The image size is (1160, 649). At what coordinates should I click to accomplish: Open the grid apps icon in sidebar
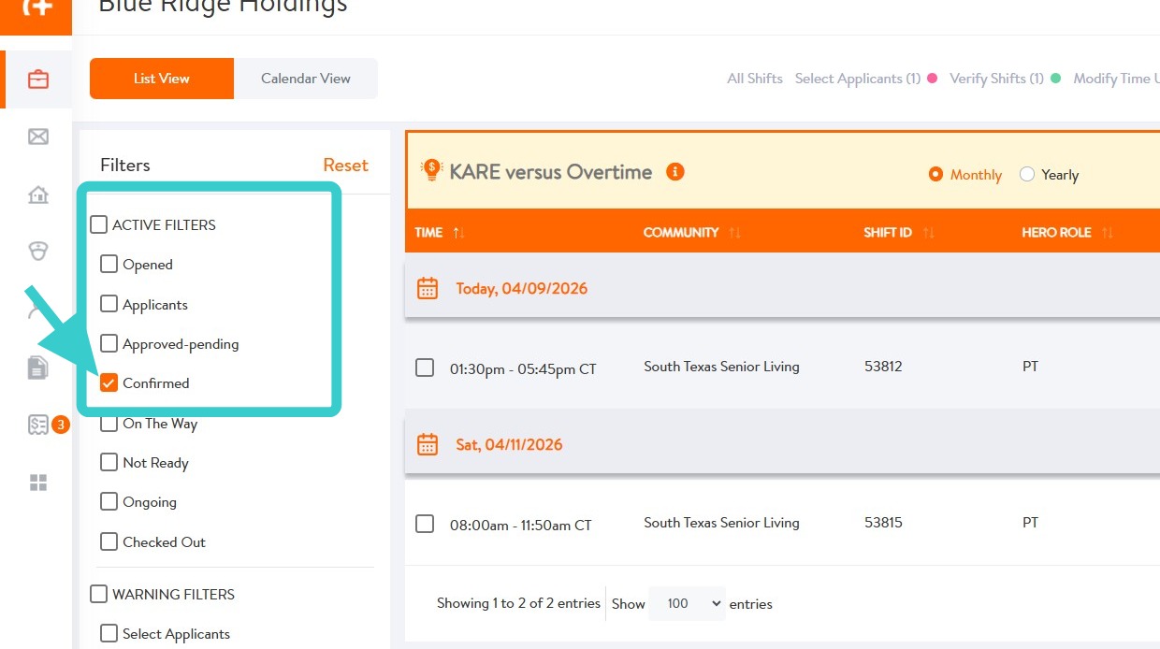37,483
